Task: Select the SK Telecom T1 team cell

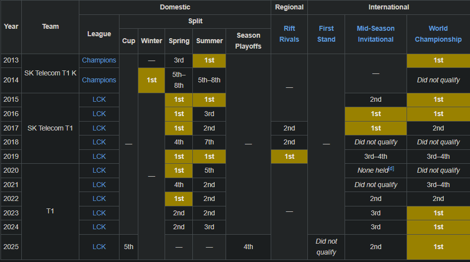Action: 50,128
